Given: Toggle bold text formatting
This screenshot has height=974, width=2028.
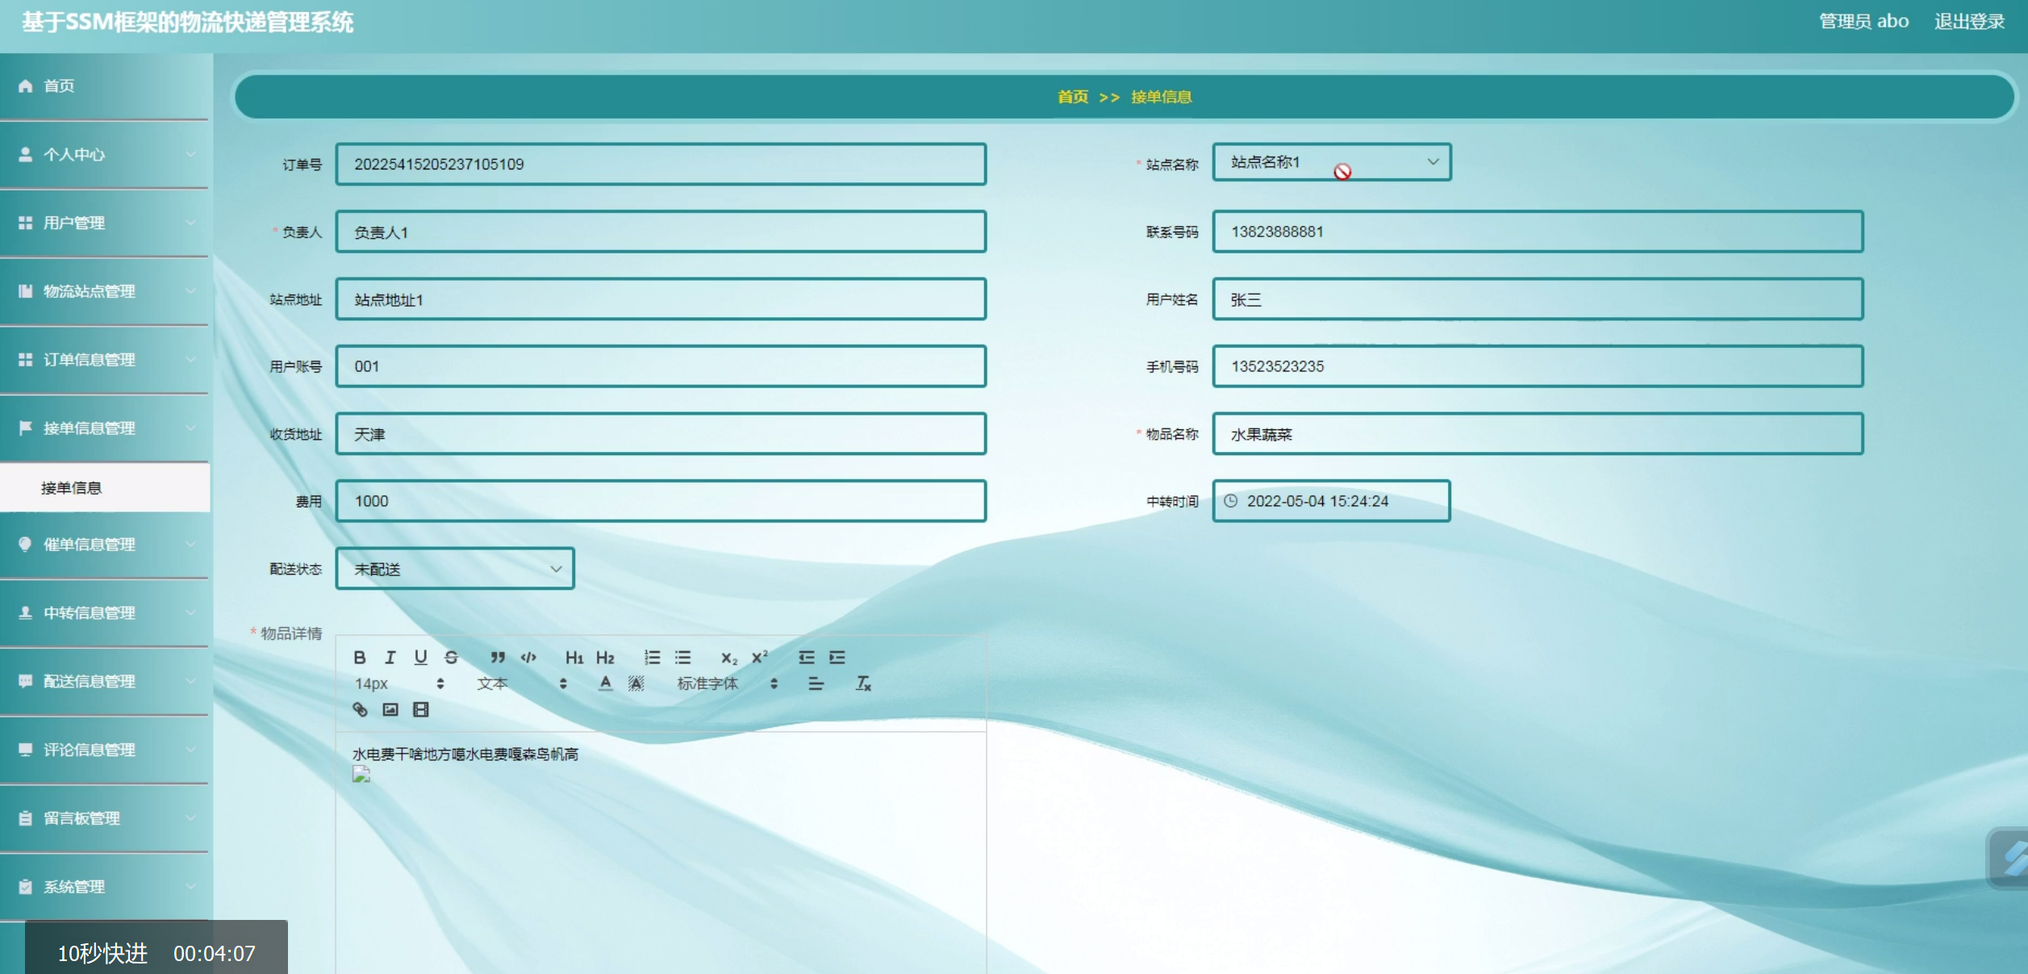Looking at the screenshot, I should 360,658.
